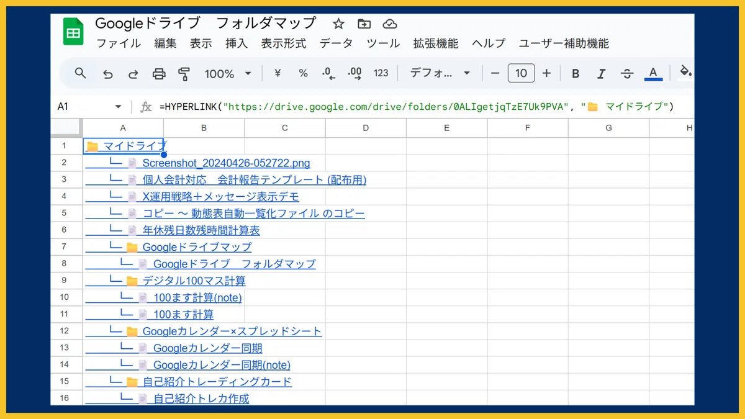Click the formula bar HYPERLINK text

pyautogui.click(x=416, y=107)
